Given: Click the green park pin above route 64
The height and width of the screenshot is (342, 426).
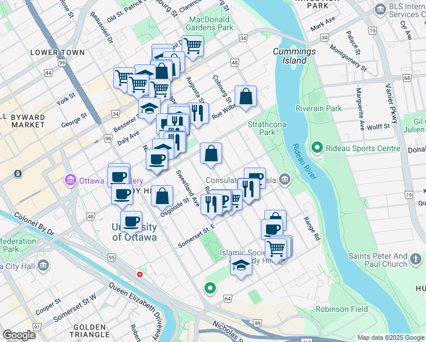Looking at the screenshot, I should pos(210,289).
